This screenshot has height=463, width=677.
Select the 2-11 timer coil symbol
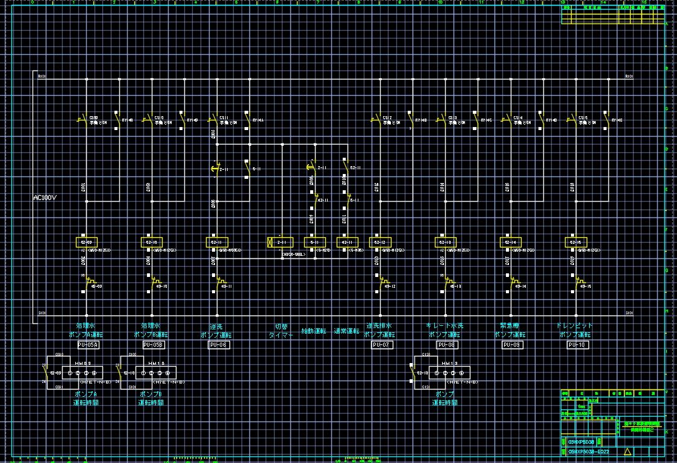point(280,242)
